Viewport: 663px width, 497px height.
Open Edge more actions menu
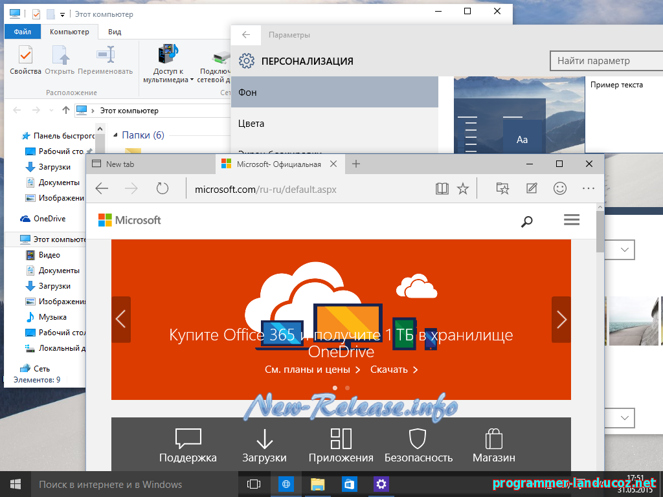pos(589,188)
